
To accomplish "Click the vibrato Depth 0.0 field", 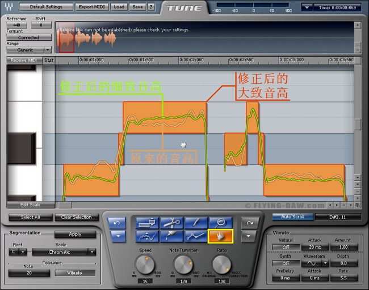I will click(x=343, y=263).
